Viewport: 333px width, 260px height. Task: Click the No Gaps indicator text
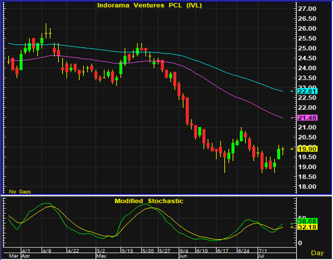pos(20,192)
